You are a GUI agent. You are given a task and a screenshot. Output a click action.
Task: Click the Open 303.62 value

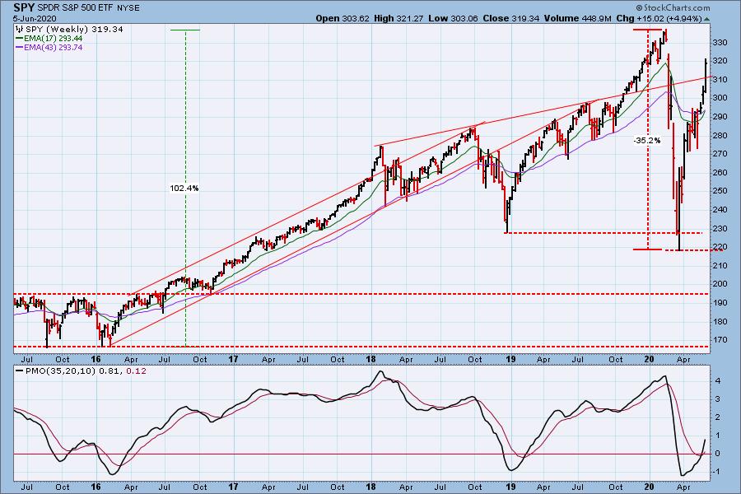pos(343,18)
